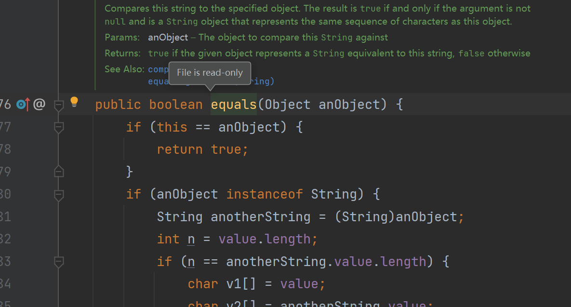Click the 'instanceof' keyword

(265, 194)
